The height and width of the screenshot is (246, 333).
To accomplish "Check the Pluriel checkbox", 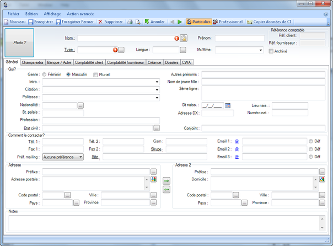I will click(95, 74).
